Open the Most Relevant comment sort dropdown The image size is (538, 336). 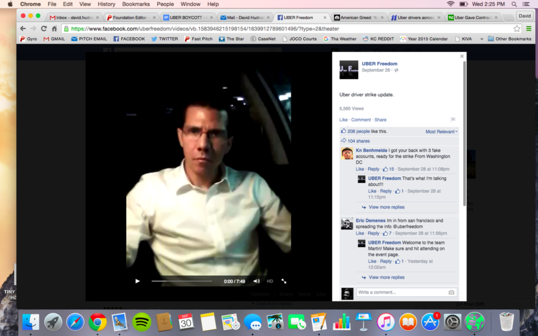[441, 132]
